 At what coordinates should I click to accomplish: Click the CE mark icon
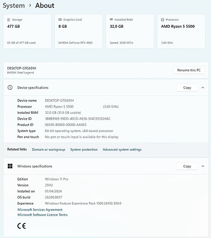coord(21,226)
